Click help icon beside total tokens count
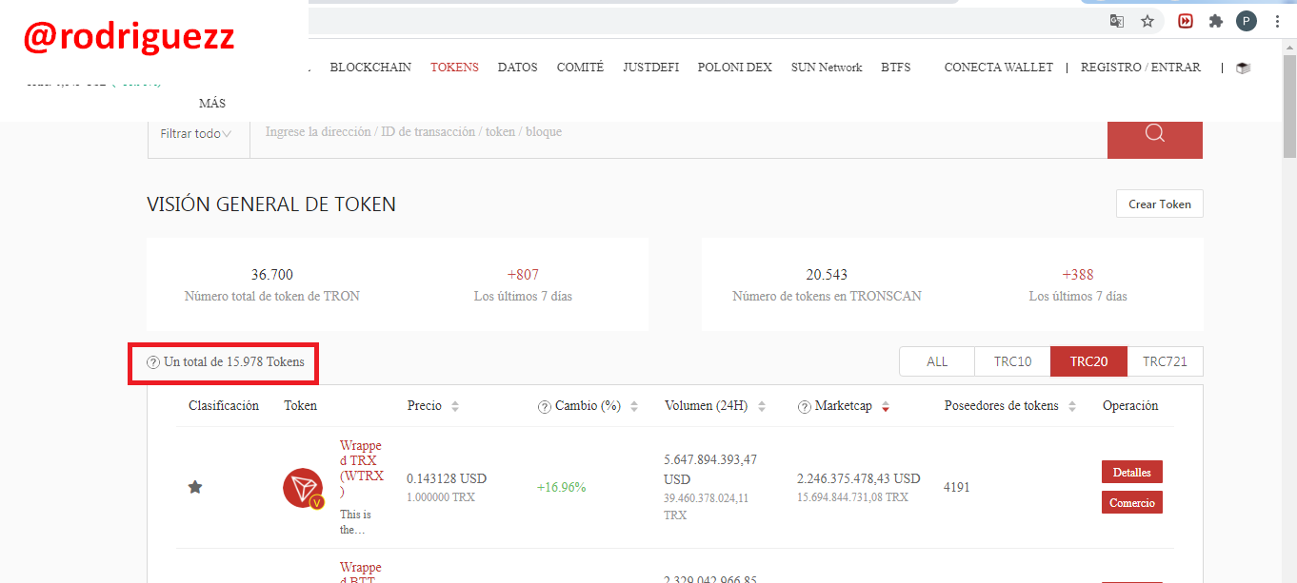Image resolution: width=1297 pixels, height=583 pixels. pyautogui.click(x=153, y=362)
